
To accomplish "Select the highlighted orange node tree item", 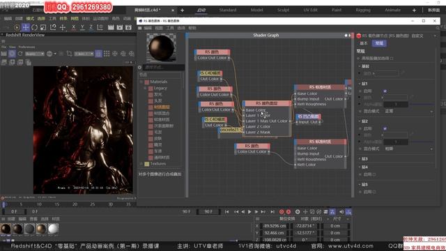I will click(162, 107).
